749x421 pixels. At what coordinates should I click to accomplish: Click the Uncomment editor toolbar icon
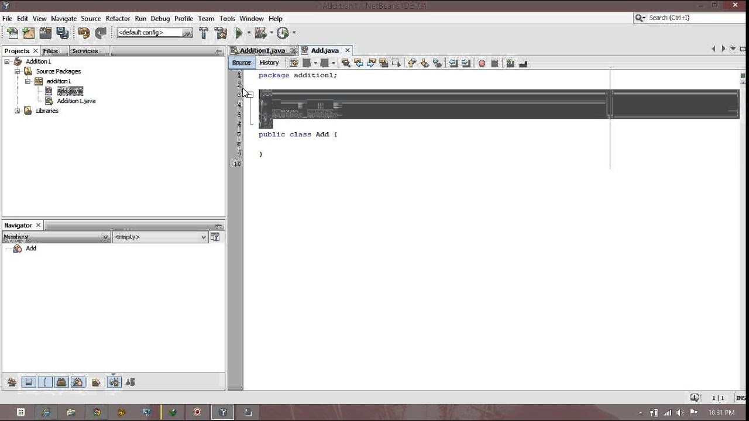523,63
